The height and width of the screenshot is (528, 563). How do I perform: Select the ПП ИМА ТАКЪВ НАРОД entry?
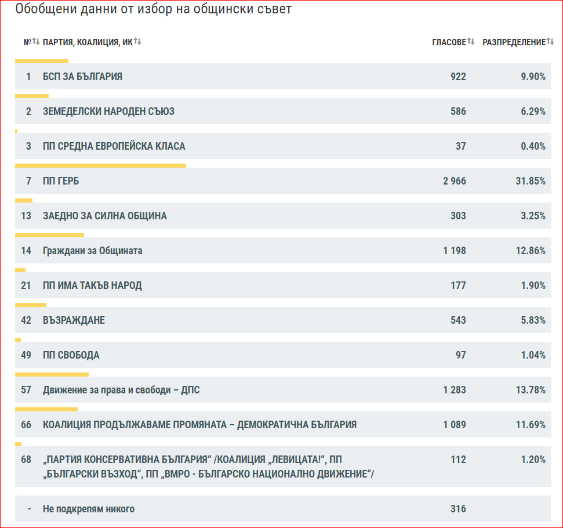pyautogui.click(x=92, y=285)
